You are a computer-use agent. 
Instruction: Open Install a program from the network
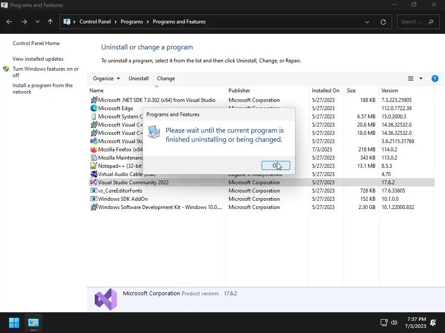[x=43, y=88]
